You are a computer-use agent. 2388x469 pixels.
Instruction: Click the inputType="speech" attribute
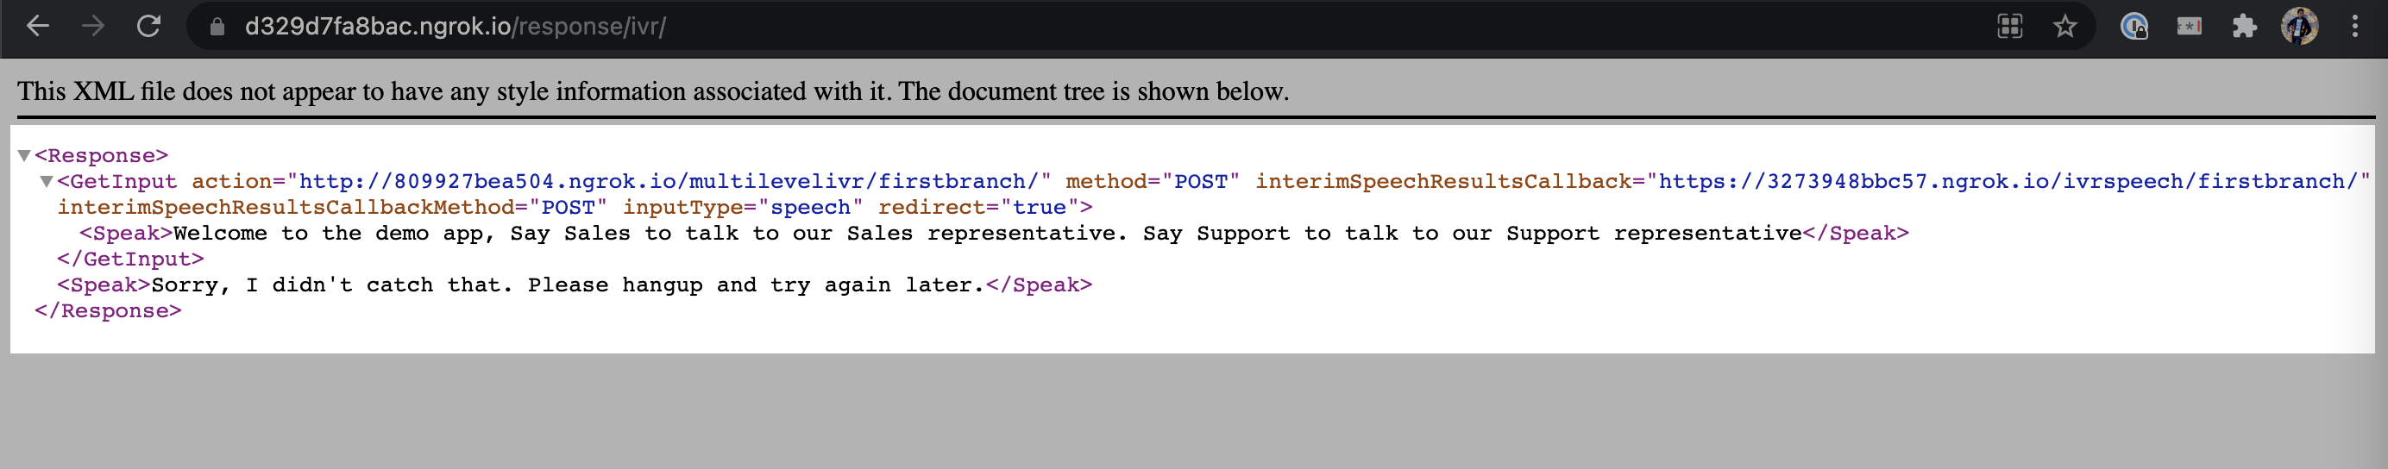744,208
